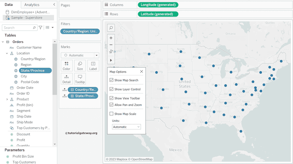Click the Longitude (generated) pill in Columns
This screenshot has width=293, height=164.
[x=158, y=5]
